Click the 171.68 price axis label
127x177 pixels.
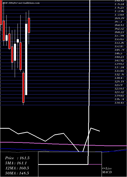[x=119, y=15]
